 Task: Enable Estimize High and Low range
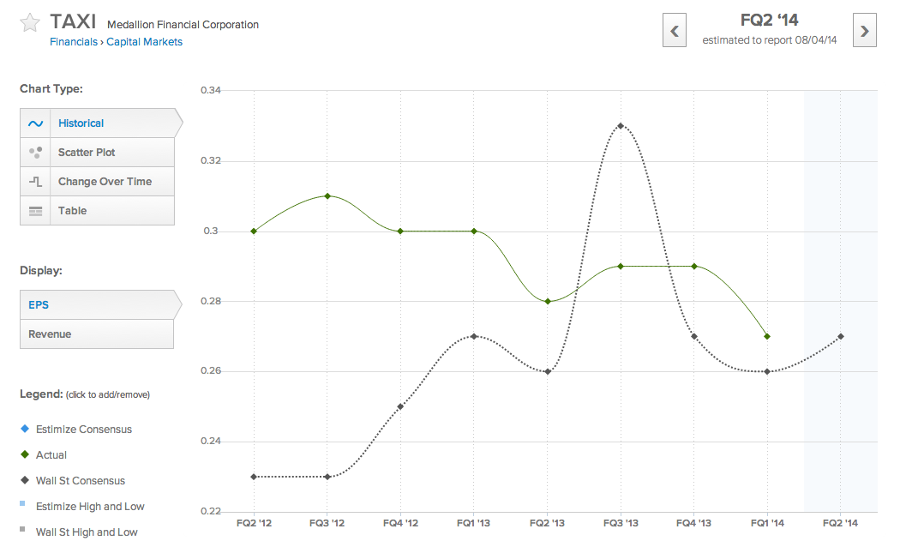(89, 506)
